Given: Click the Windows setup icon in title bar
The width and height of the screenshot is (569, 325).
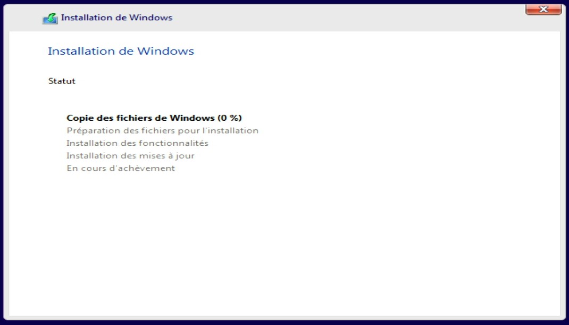Looking at the screenshot, I should pos(50,18).
